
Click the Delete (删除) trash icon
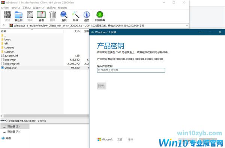(52, 16)
